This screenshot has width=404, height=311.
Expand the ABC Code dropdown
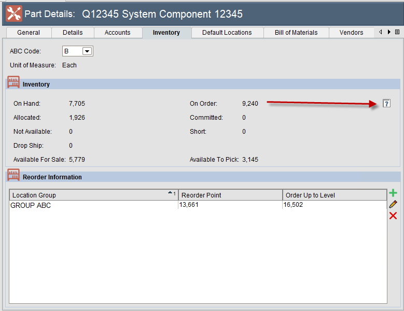pos(87,51)
